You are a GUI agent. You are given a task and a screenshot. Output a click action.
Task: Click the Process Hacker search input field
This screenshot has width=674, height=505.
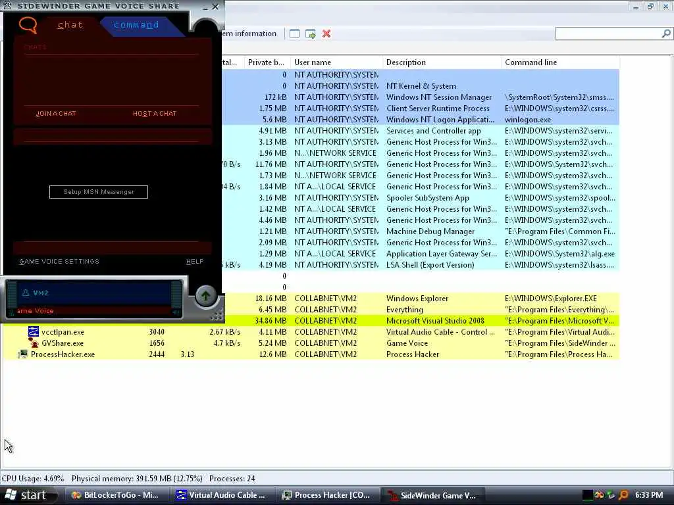coord(608,34)
